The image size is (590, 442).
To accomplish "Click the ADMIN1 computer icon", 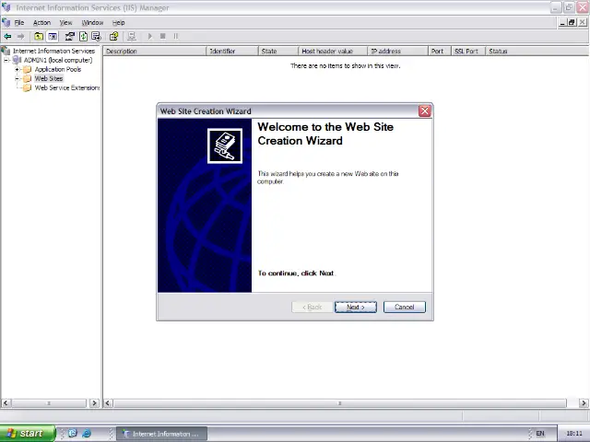I will click(x=17, y=60).
